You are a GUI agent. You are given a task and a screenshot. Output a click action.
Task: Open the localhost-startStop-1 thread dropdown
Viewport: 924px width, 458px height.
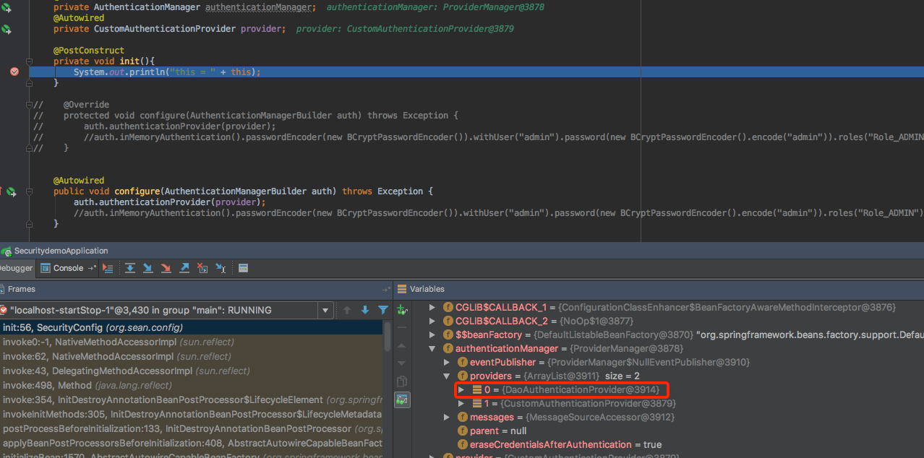click(325, 309)
